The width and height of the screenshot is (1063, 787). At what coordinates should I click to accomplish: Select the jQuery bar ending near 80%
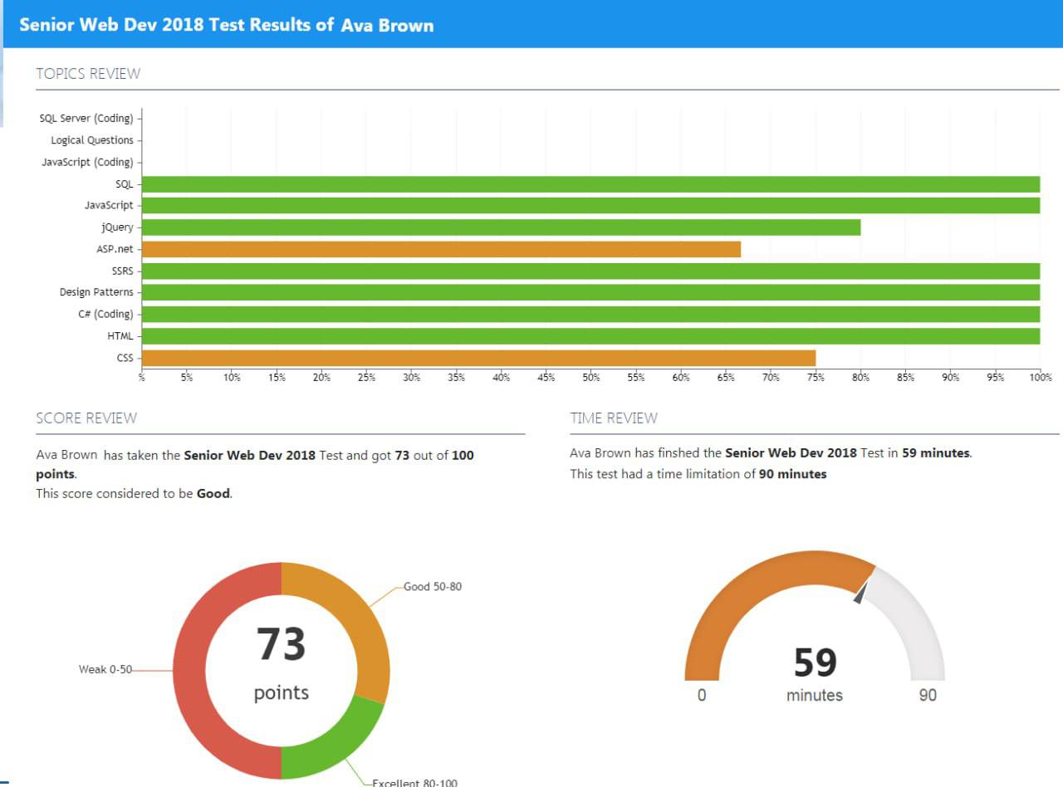[x=498, y=227]
